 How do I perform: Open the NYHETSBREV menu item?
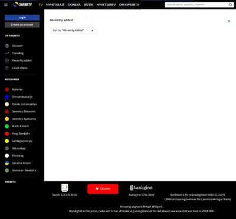(106, 5)
